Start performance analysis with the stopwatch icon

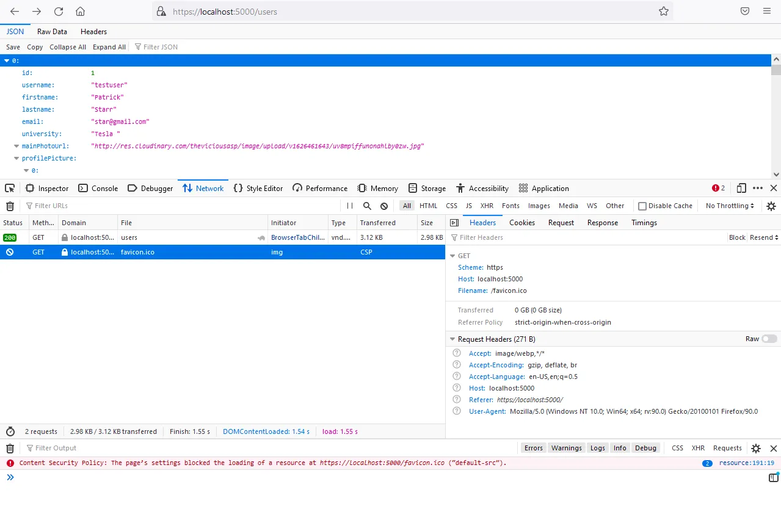10,431
